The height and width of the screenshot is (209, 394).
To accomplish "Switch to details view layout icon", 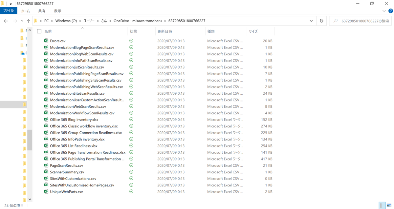I will (x=382, y=205).
